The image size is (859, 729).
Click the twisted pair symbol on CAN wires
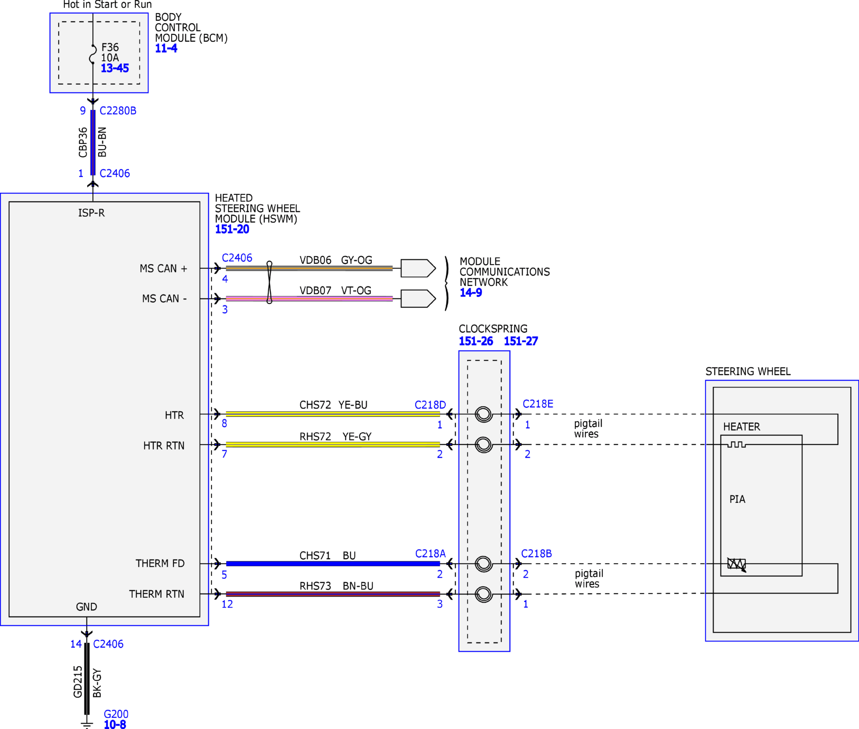click(x=269, y=283)
